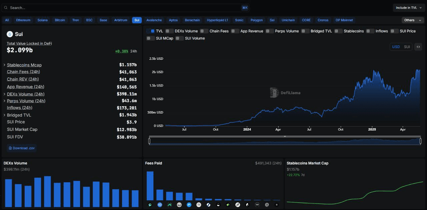427x210 pixels.
Task: Switch to the OP Mainnet tab
Action: 344,20
